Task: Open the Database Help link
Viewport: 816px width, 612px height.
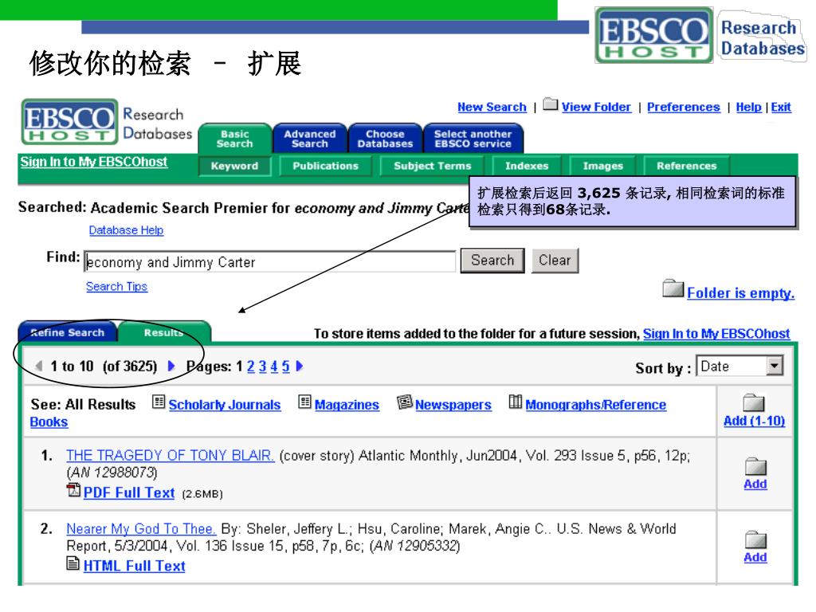Action: pyautogui.click(x=126, y=230)
